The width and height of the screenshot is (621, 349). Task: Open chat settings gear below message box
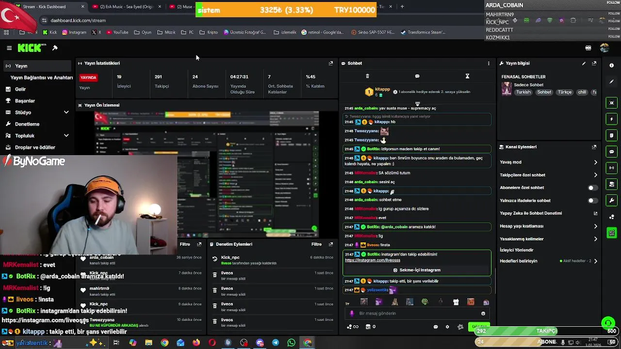coord(447,327)
